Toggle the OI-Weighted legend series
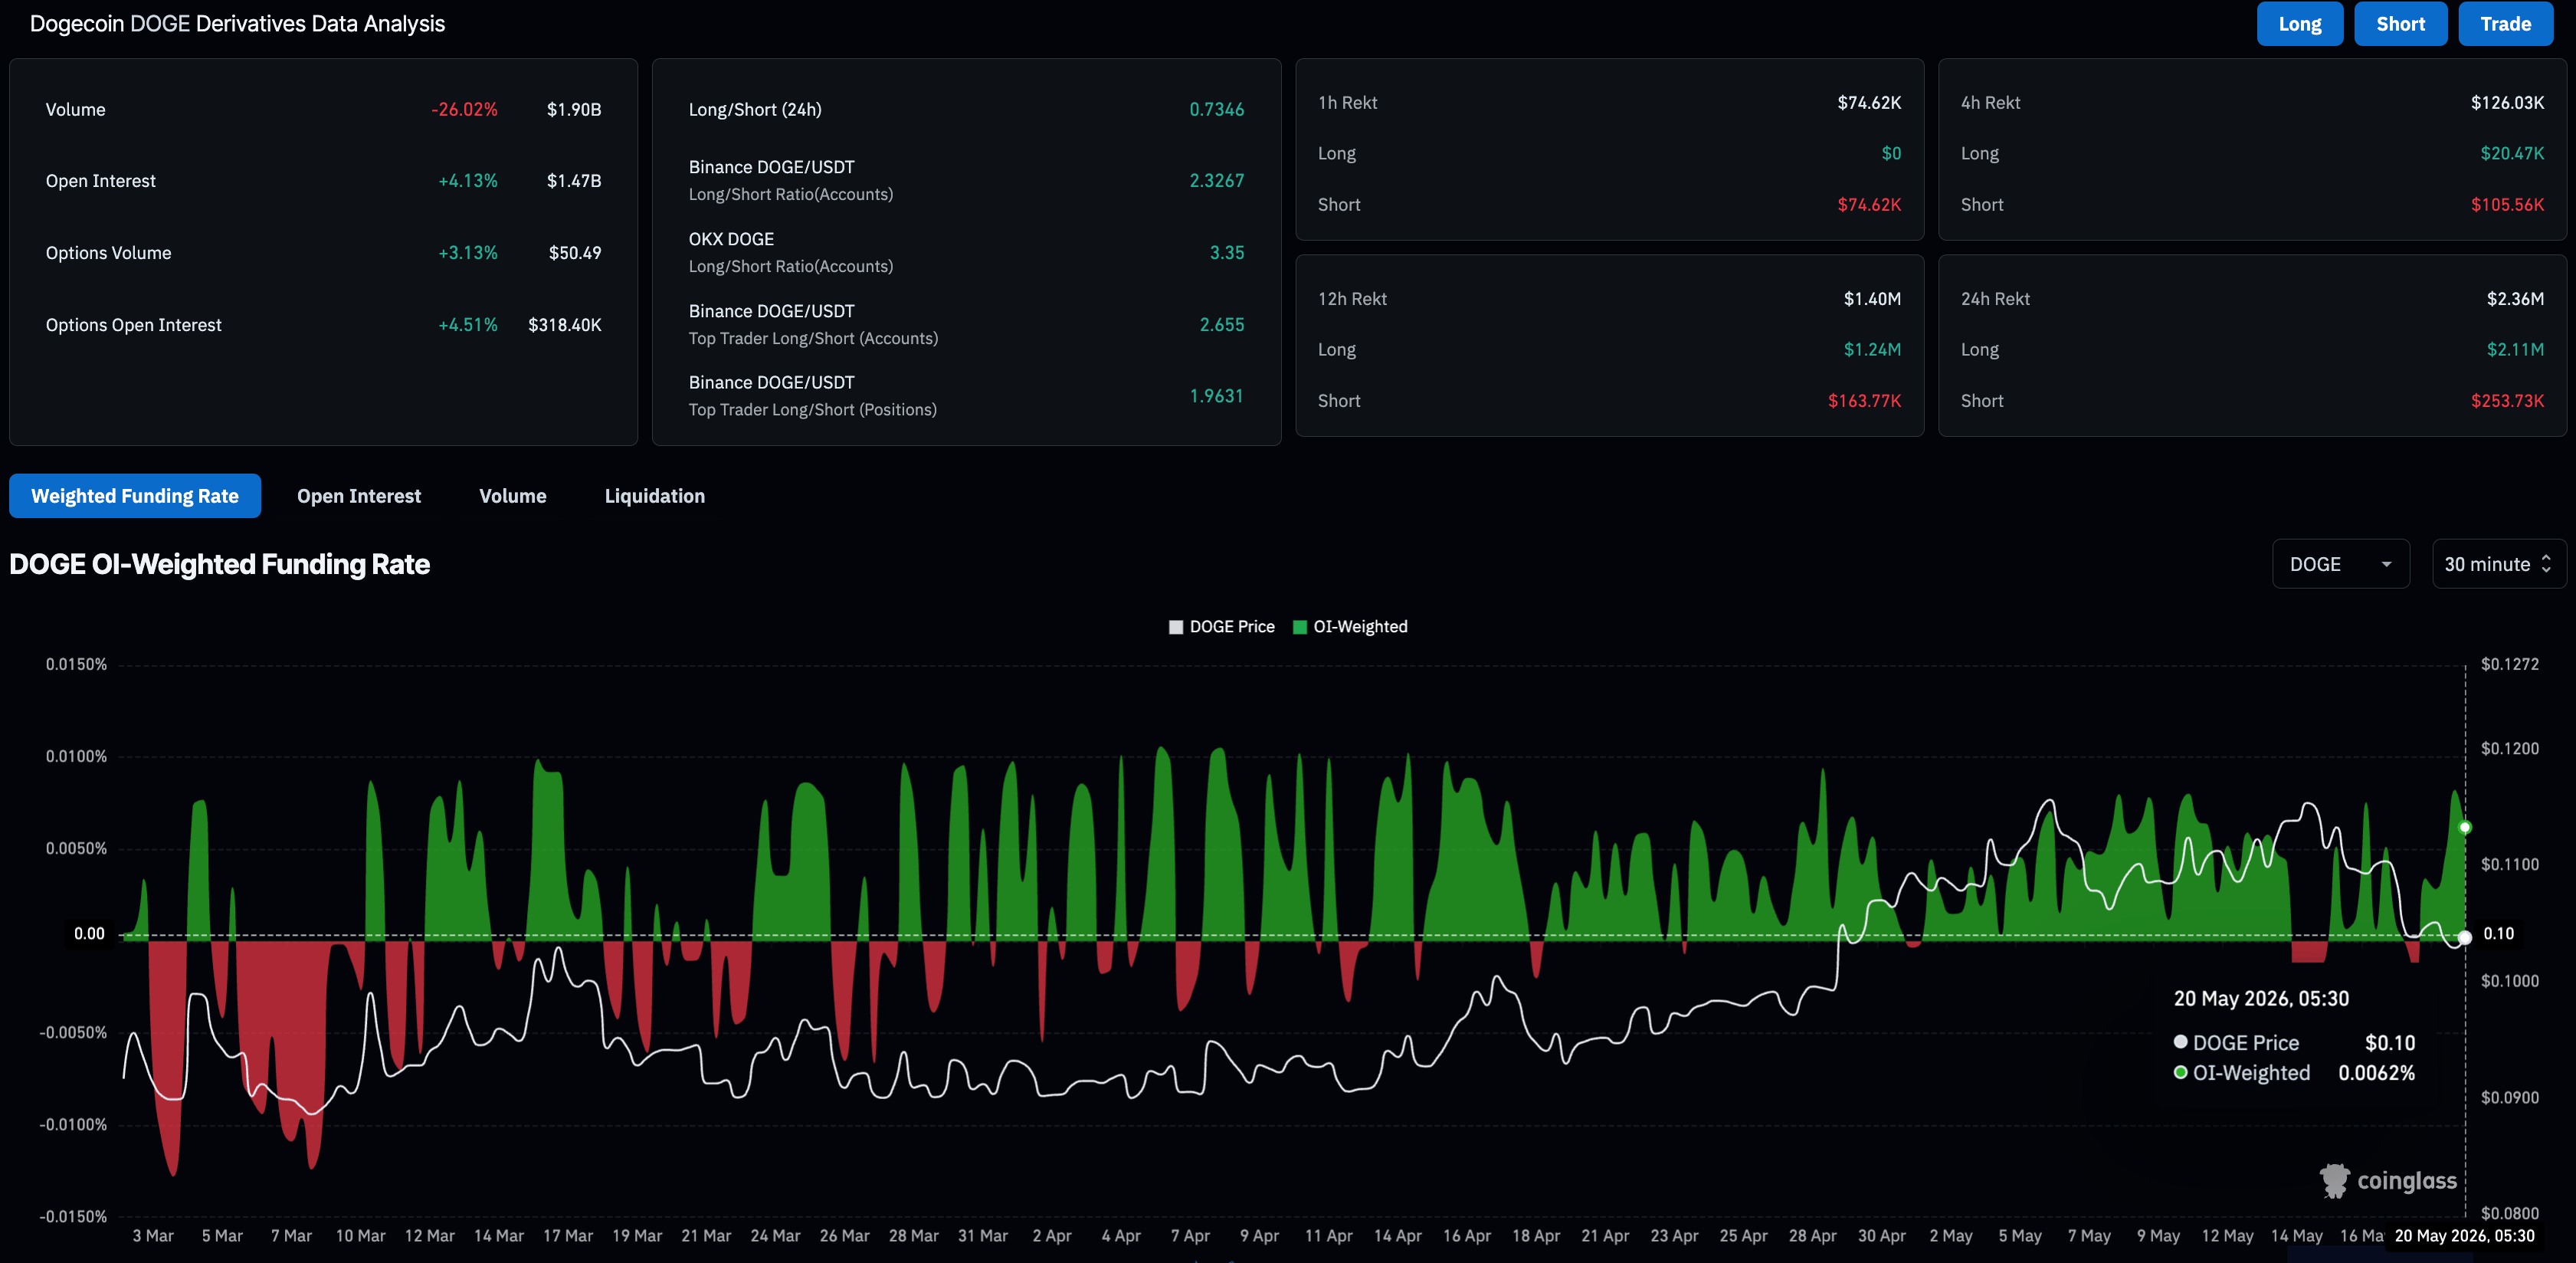2576x1263 pixels. click(x=1350, y=627)
